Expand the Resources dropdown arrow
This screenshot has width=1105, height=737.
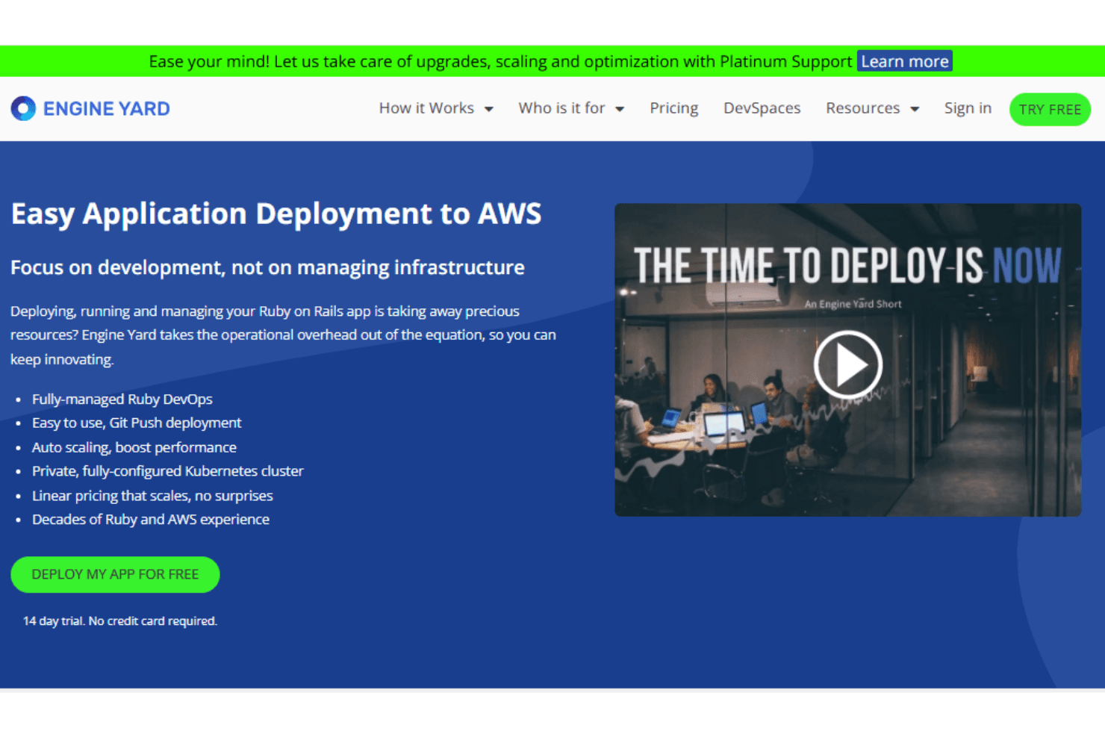(915, 109)
